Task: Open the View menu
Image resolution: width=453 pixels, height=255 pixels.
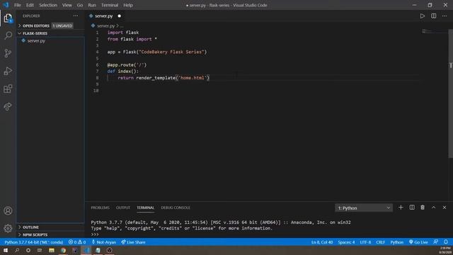Action: 67,5
